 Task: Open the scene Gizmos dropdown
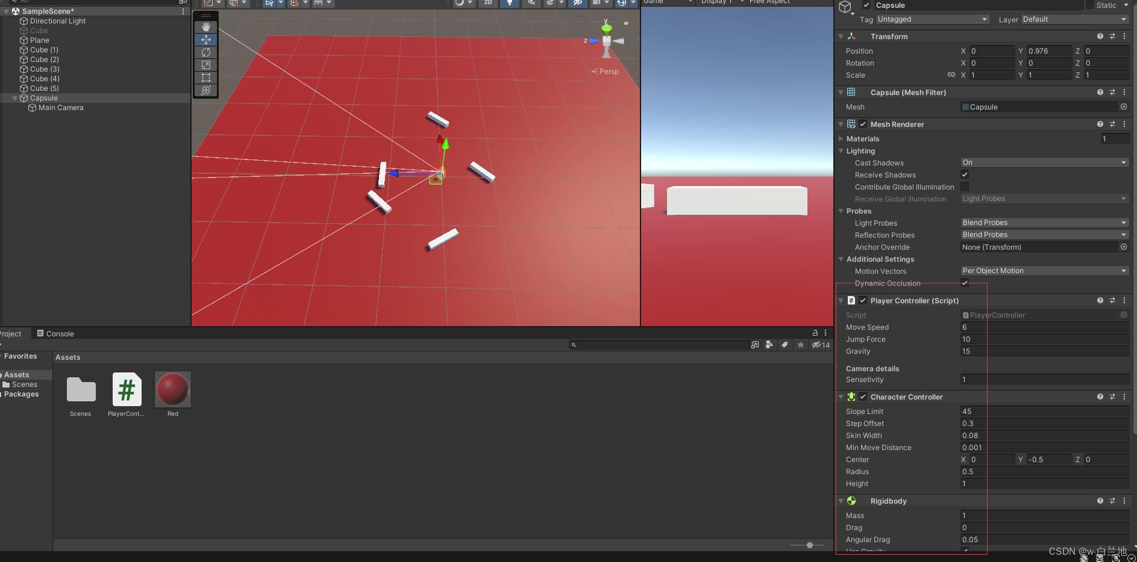point(633,2)
